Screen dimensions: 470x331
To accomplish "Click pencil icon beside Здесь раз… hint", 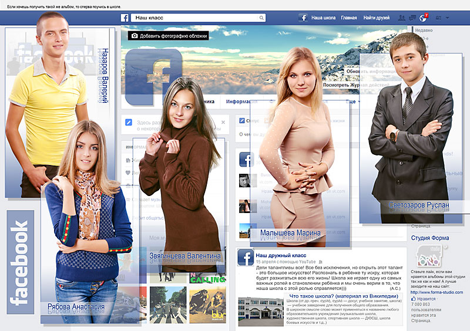I will pyautogui.click(x=129, y=122).
